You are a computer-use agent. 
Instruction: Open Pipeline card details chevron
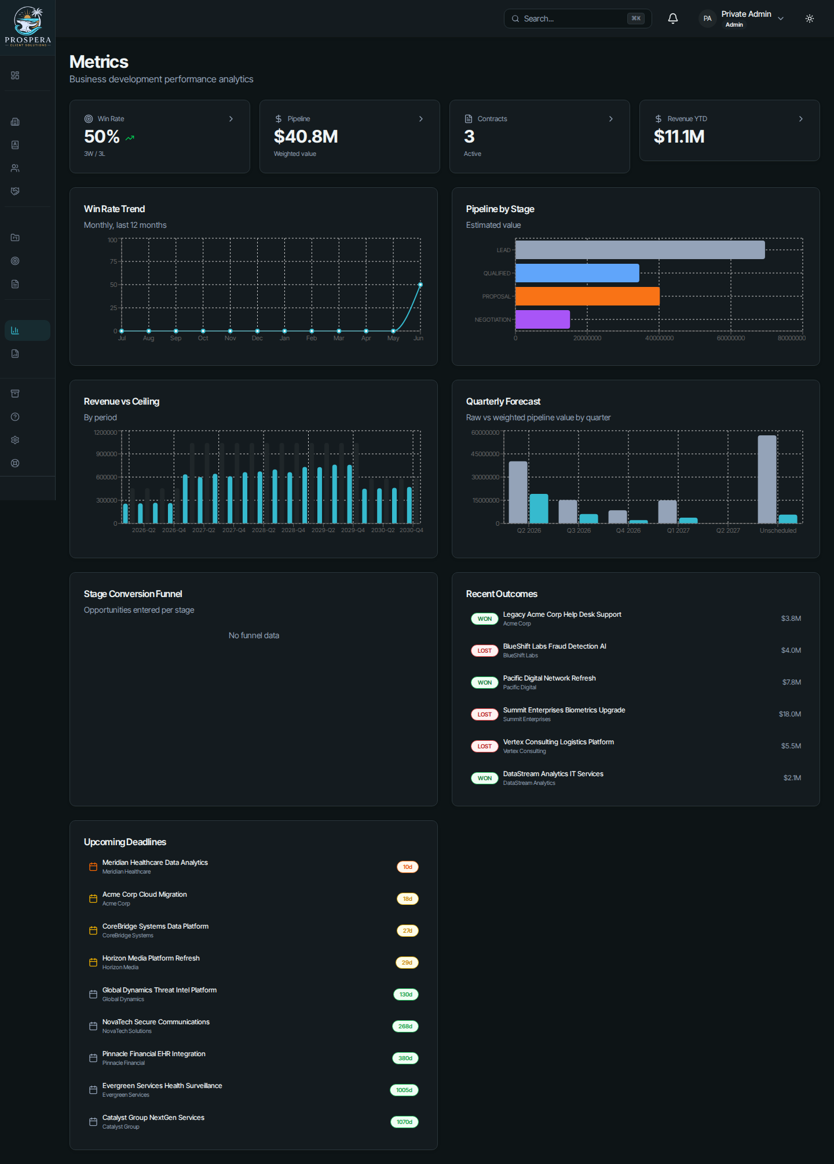421,119
